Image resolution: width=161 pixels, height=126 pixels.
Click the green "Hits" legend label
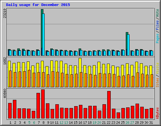158,13
